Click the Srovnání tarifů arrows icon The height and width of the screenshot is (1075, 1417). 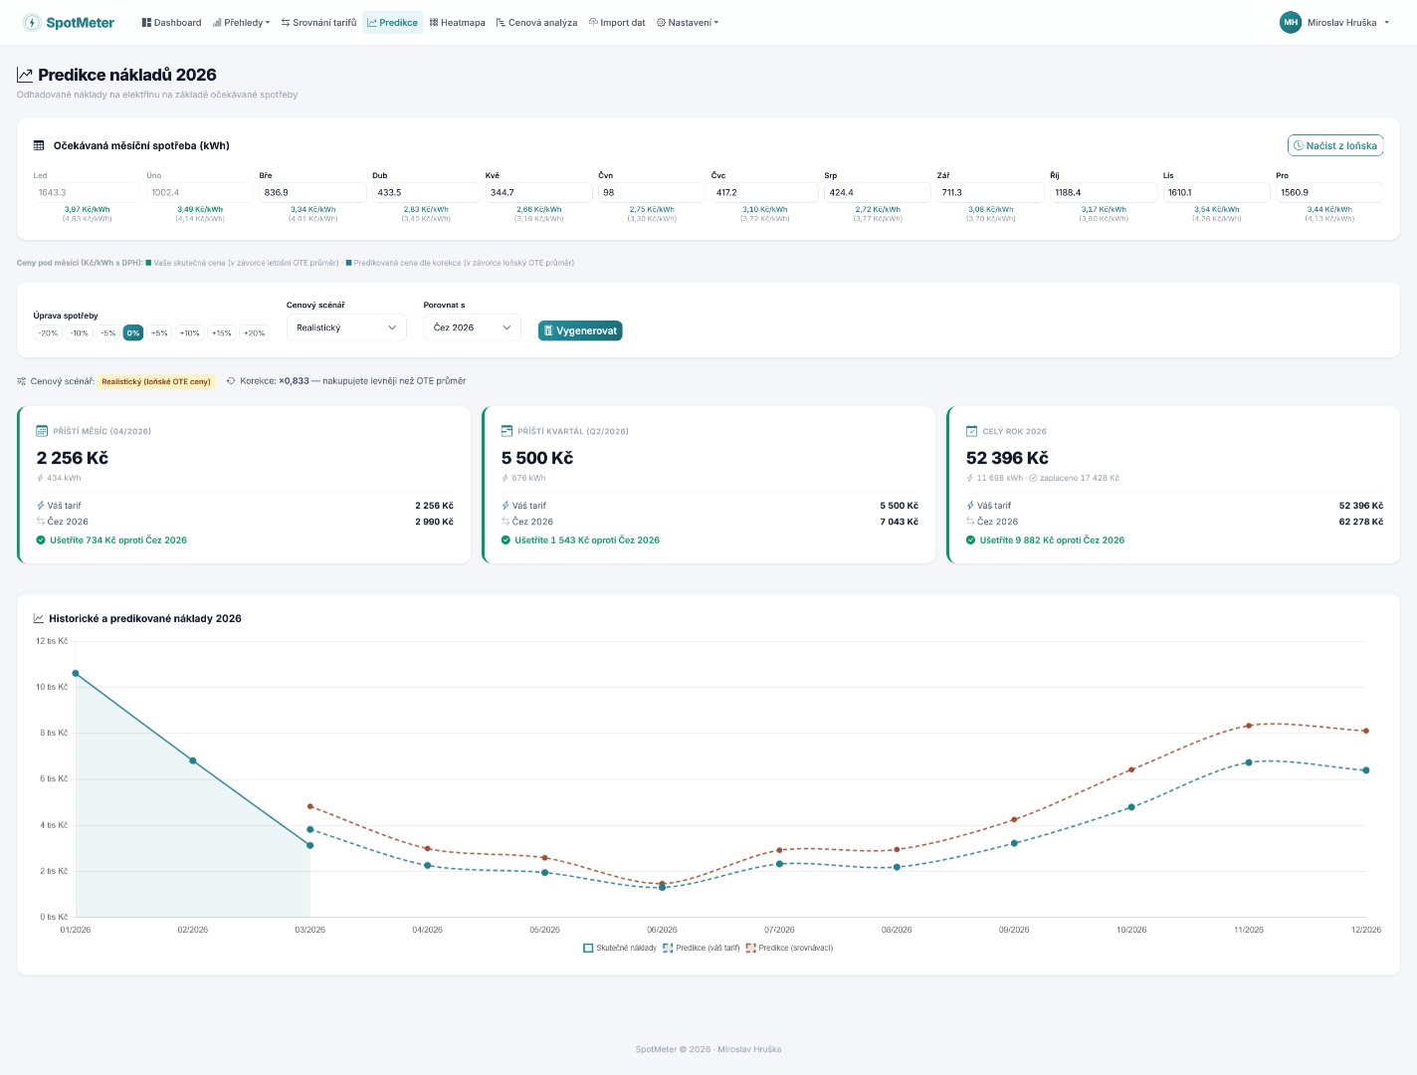(x=286, y=22)
